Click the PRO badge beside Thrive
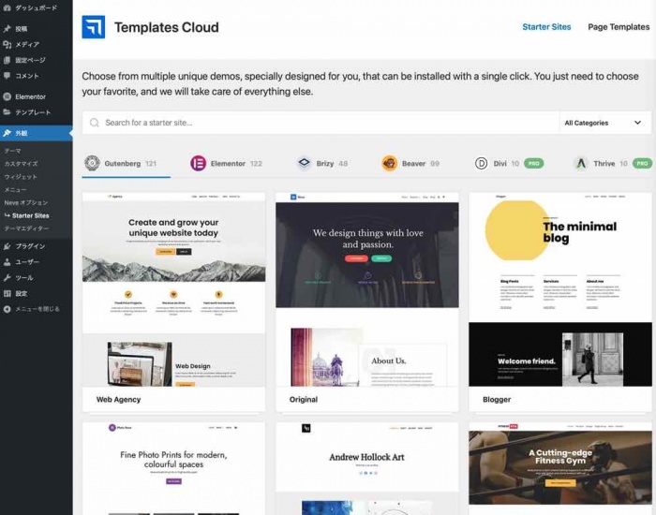Screen dimensions: 656x515 (642, 163)
